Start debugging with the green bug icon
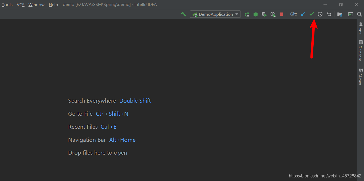This screenshot has height=181, width=364. click(x=256, y=14)
